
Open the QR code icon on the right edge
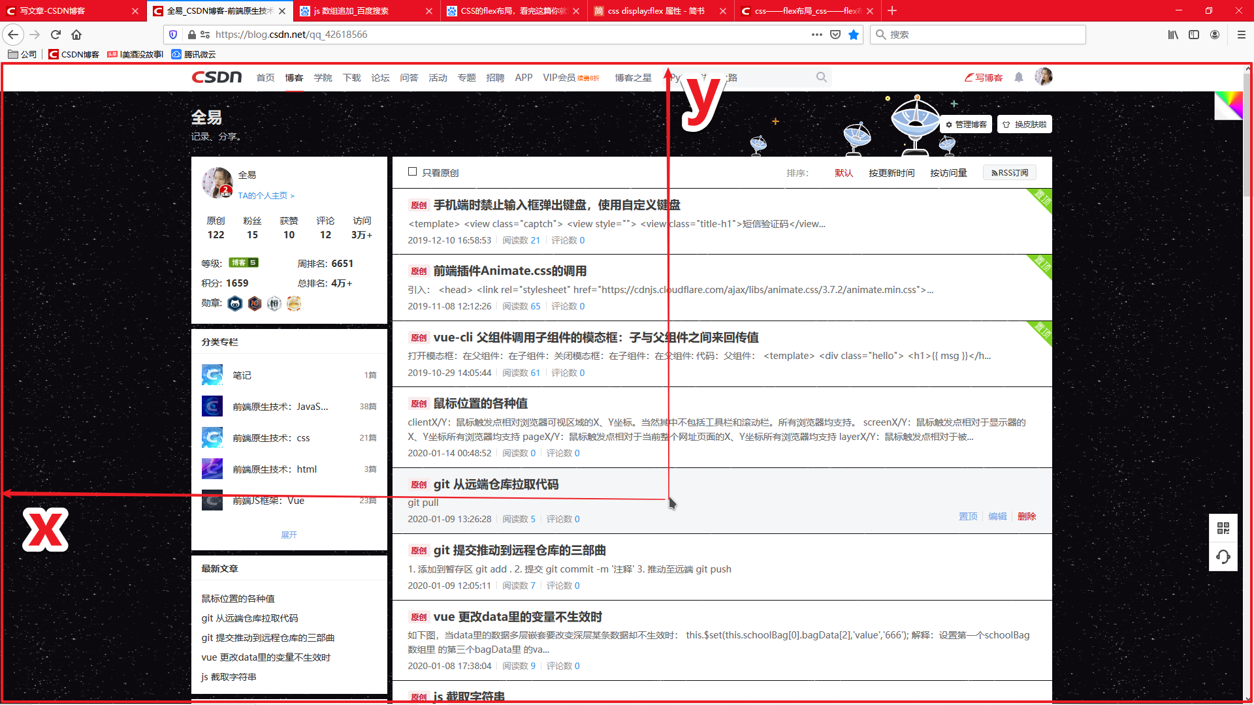point(1223,528)
